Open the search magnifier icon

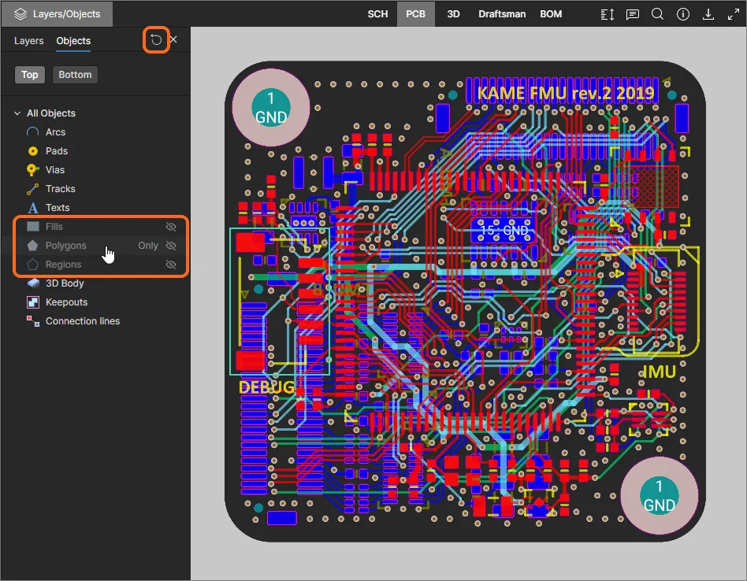657,14
